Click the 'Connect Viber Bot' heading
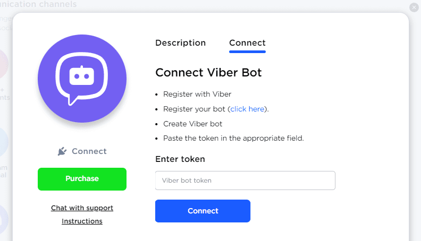421x241 pixels. coord(208,73)
